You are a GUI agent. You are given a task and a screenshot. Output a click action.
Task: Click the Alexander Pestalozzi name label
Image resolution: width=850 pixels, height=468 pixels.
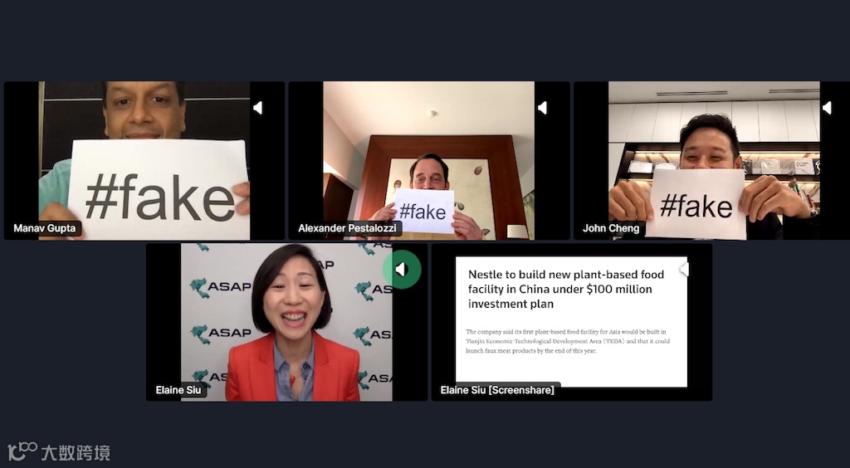(347, 228)
